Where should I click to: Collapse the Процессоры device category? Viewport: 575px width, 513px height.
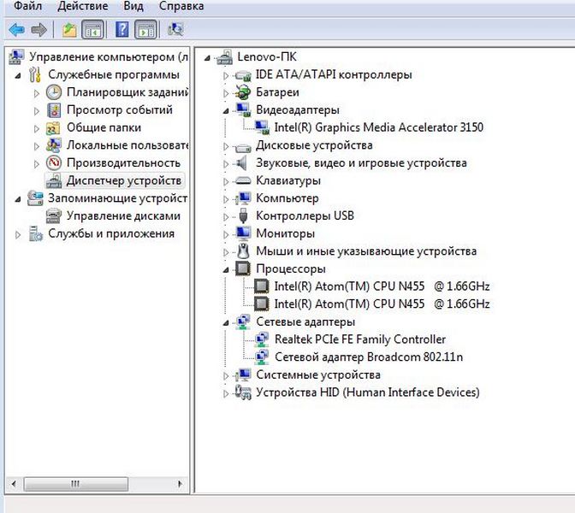point(227,268)
